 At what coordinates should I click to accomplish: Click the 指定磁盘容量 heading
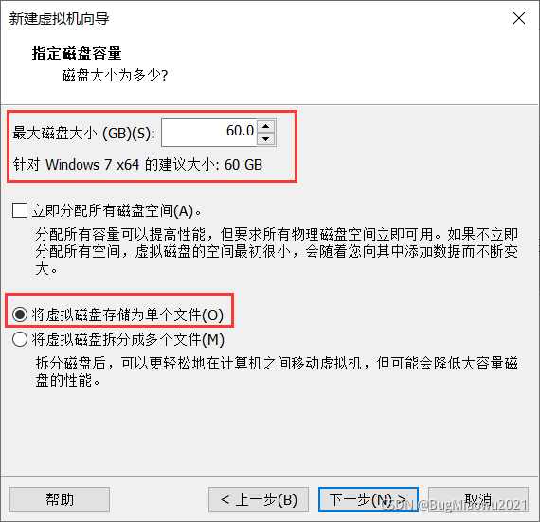[77, 53]
